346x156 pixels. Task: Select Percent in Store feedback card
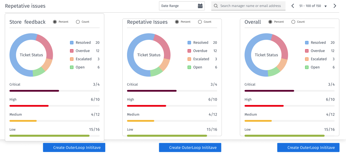(x=55, y=22)
